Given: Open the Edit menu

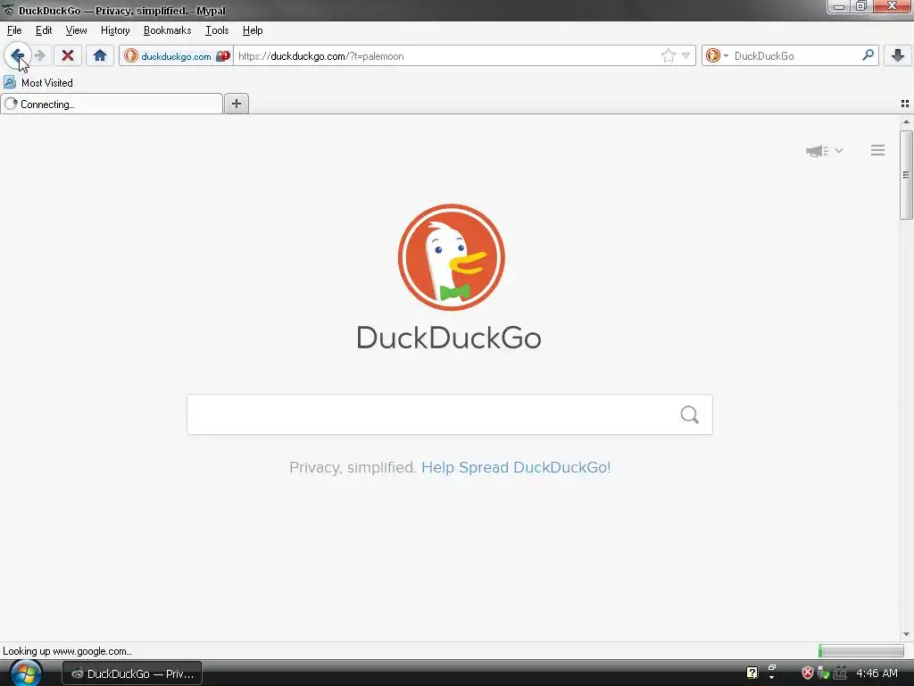Looking at the screenshot, I should tap(44, 30).
